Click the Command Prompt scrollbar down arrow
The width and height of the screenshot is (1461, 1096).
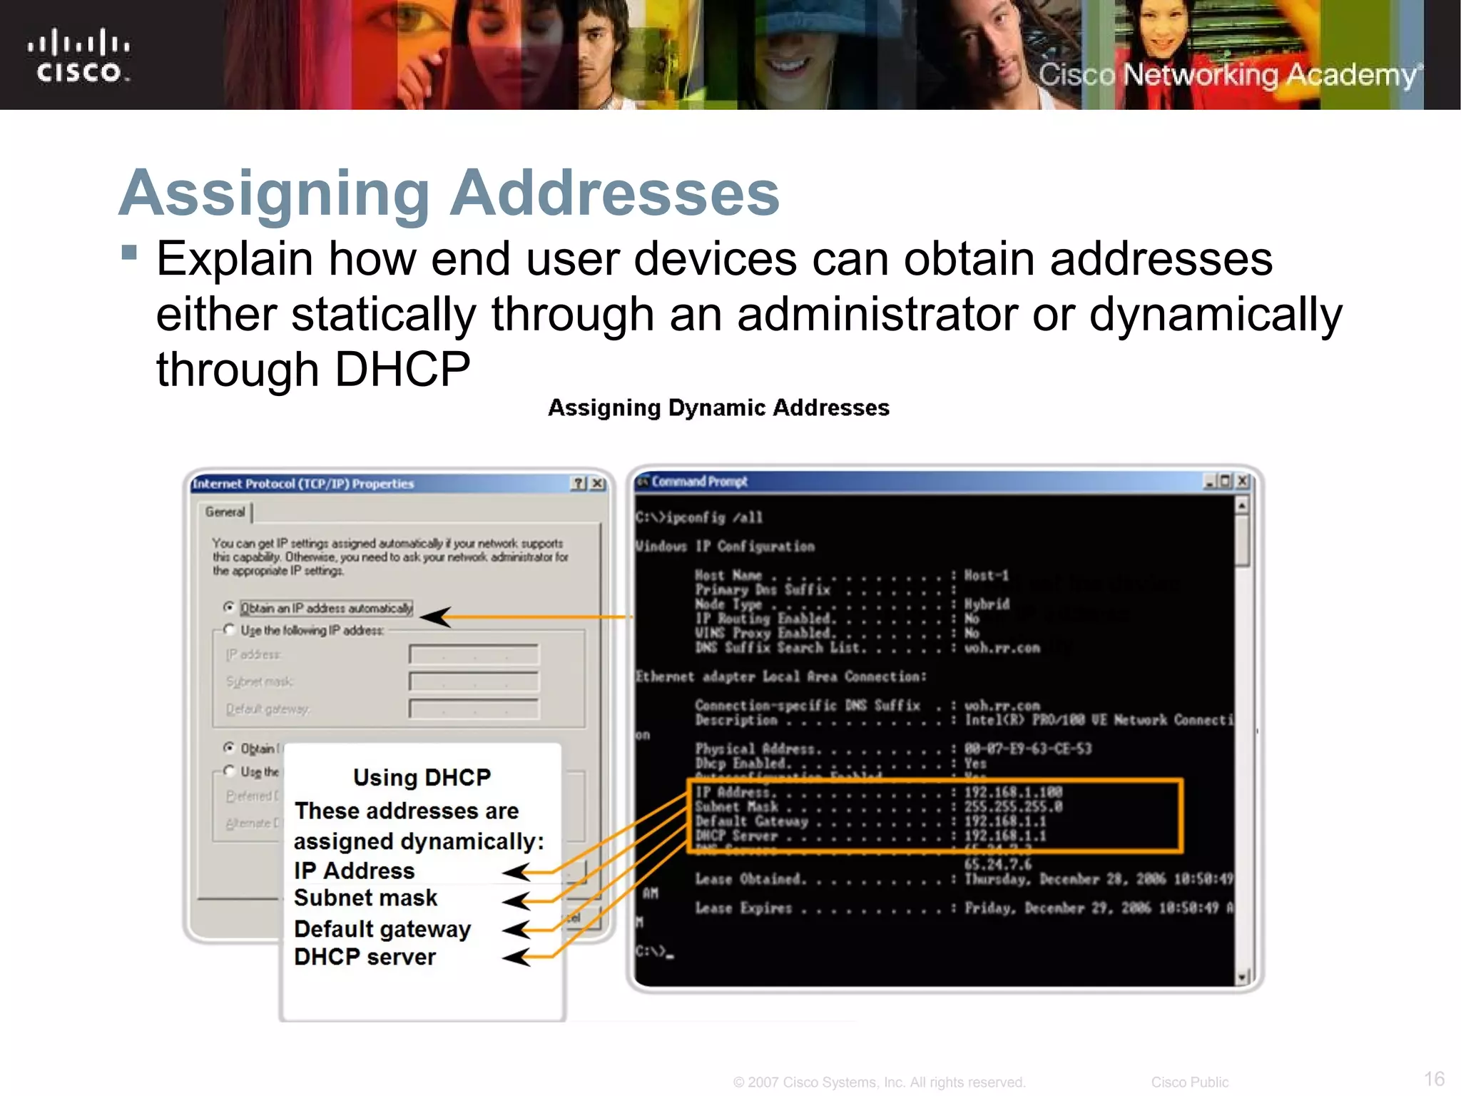click(x=1242, y=977)
